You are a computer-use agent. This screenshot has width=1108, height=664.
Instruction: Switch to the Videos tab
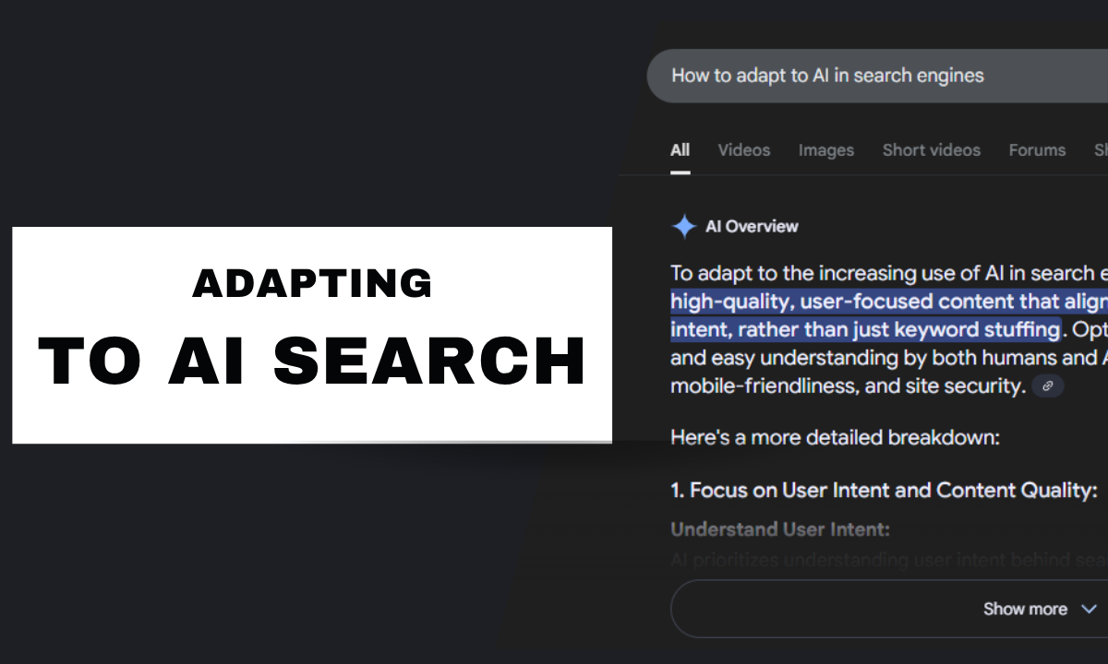[743, 149]
